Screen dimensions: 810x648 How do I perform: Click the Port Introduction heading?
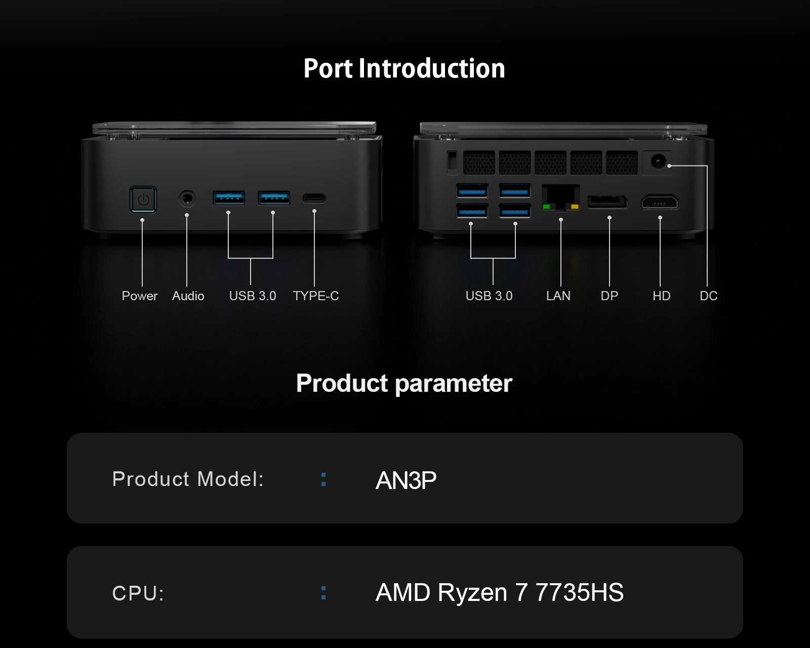coord(404,68)
